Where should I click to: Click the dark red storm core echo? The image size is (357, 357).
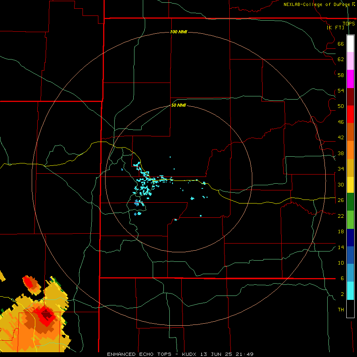tap(46, 315)
